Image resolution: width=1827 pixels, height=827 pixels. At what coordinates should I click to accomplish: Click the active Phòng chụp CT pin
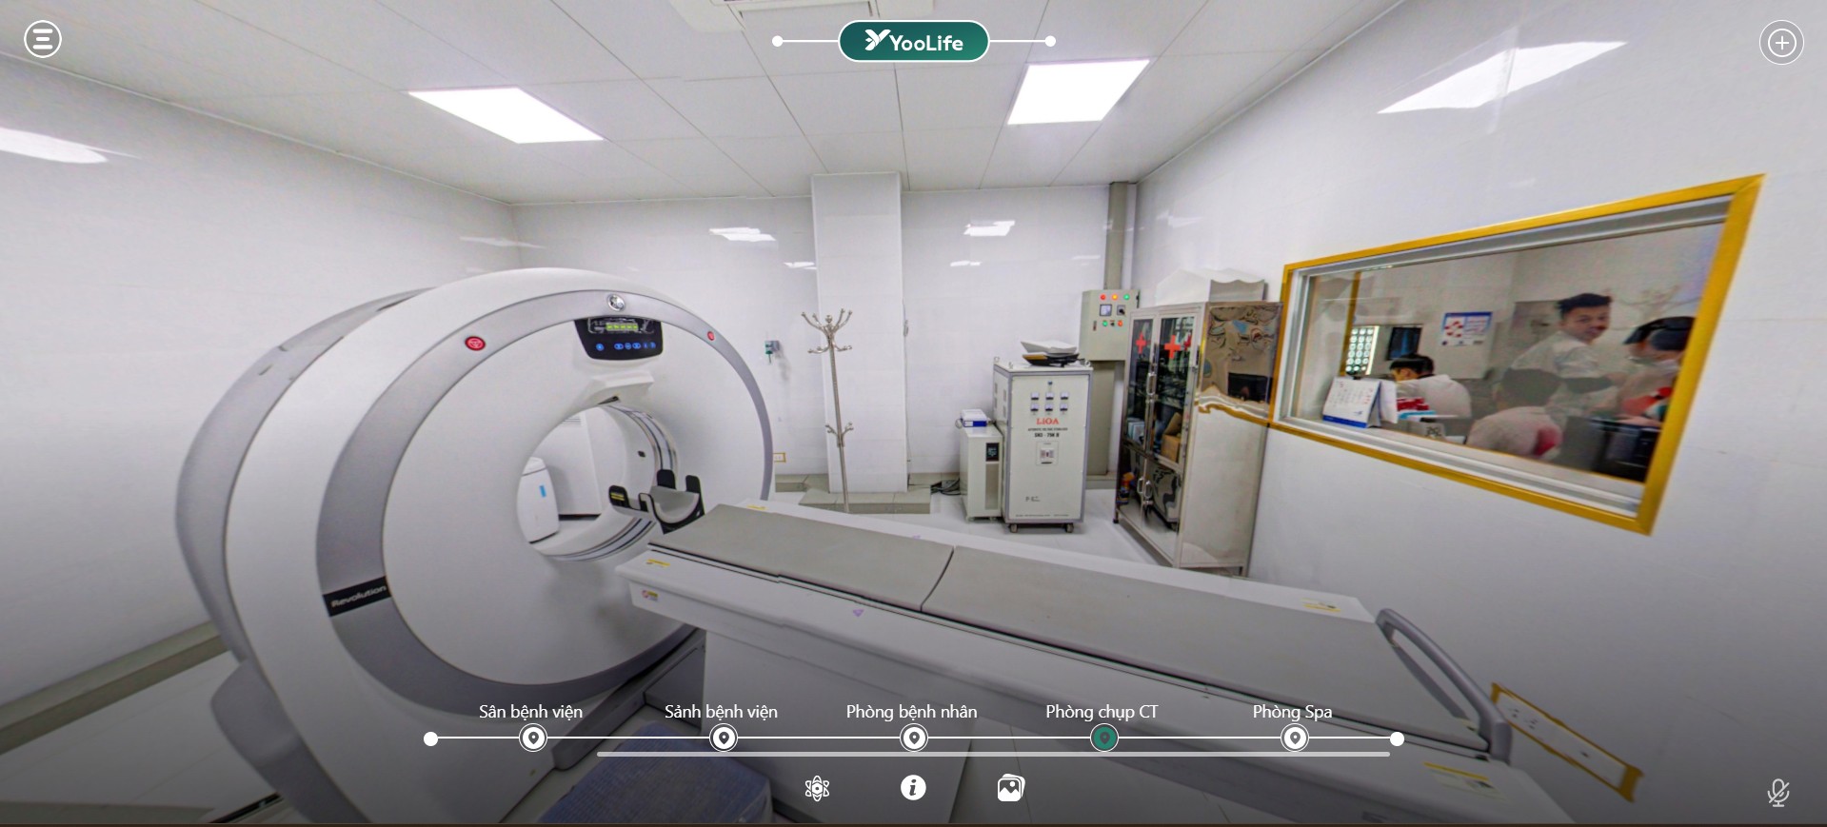pos(1104,738)
